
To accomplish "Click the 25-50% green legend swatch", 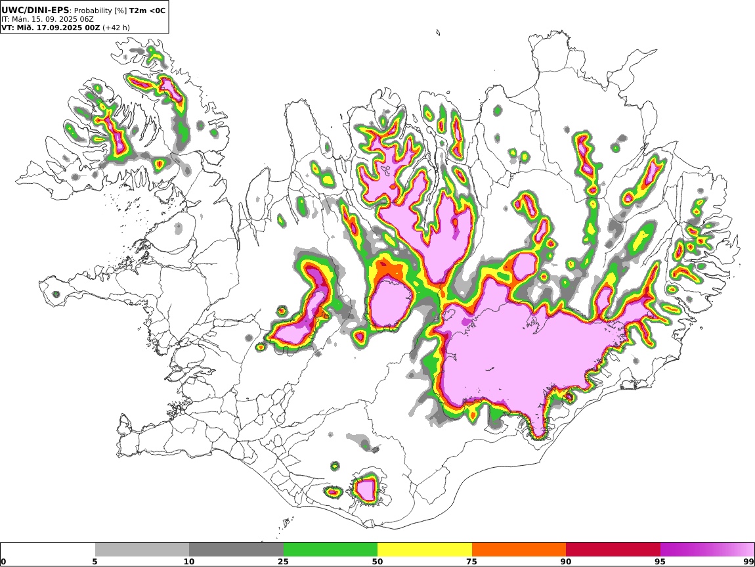I will pos(330,549).
